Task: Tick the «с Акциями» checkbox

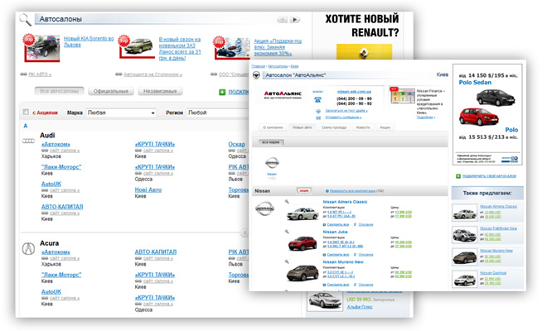Action: tap(26, 112)
